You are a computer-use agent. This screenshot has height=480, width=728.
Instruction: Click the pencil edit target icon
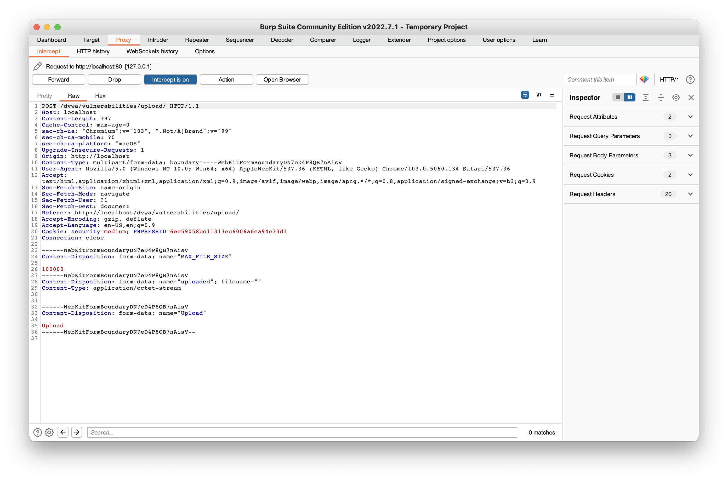pos(37,66)
